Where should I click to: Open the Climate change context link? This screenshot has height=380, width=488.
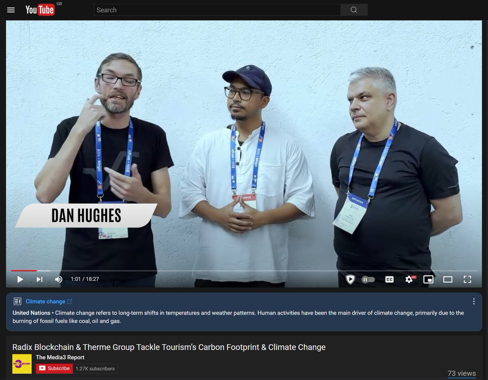point(49,301)
